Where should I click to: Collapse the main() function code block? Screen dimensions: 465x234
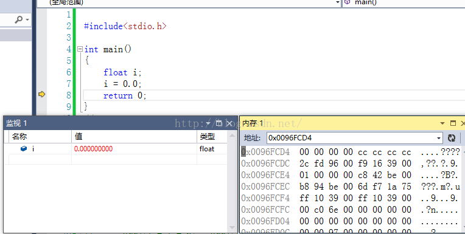pos(80,49)
